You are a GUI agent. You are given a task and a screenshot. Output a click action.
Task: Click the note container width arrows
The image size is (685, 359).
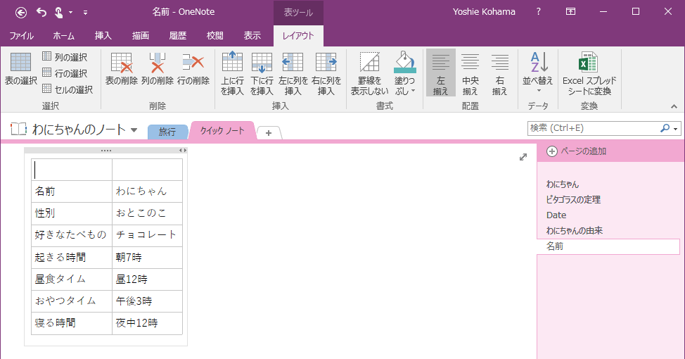coord(183,151)
